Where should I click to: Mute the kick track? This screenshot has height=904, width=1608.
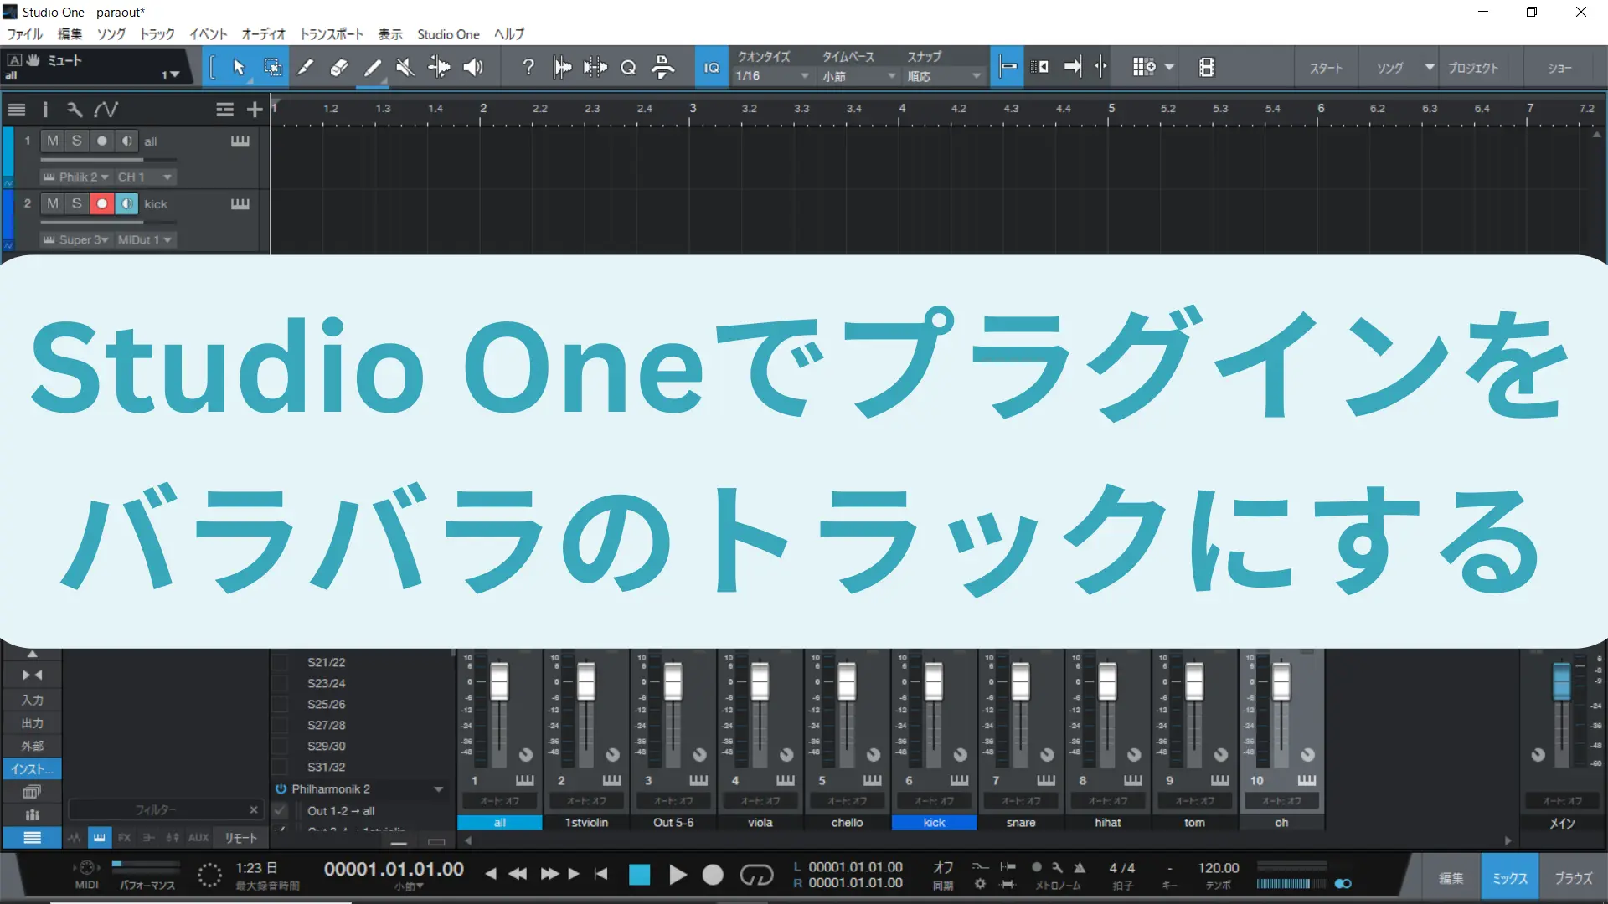(x=53, y=203)
